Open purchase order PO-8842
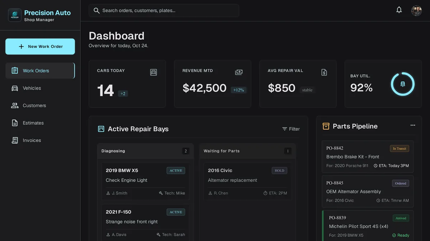Image resolution: width=430 pixels, height=241 pixels. pyautogui.click(x=368, y=157)
